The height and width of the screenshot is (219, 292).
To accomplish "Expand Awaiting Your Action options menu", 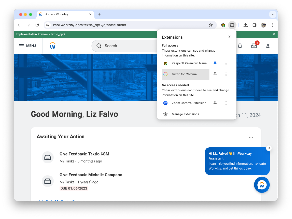I will [251, 137].
